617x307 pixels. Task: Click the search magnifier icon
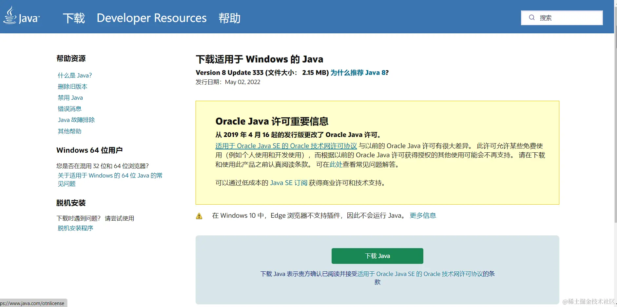(x=532, y=18)
